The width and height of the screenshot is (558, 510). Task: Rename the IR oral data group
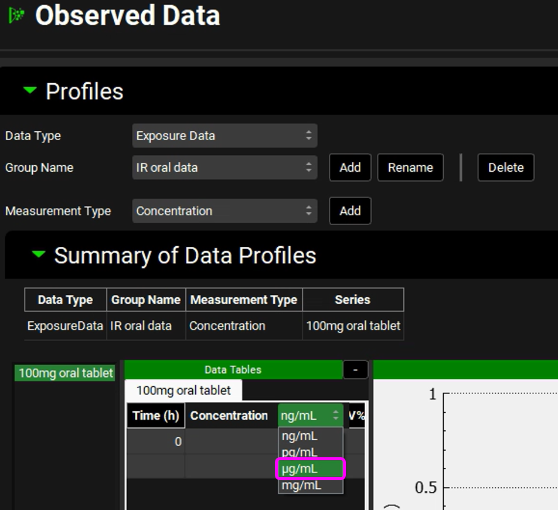[x=410, y=168]
